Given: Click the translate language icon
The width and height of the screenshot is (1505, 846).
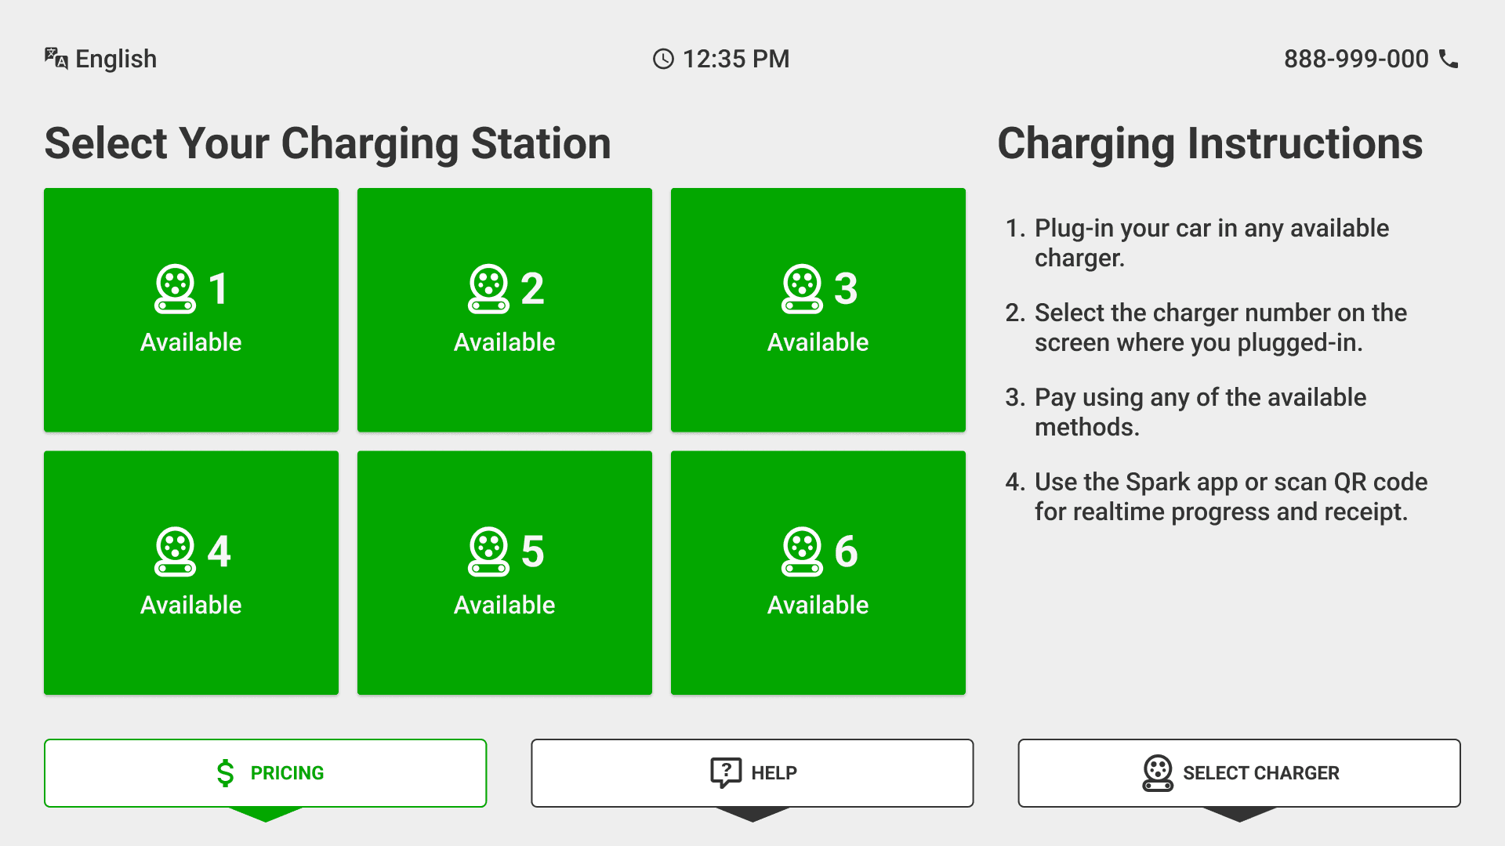Looking at the screenshot, I should [56, 58].
